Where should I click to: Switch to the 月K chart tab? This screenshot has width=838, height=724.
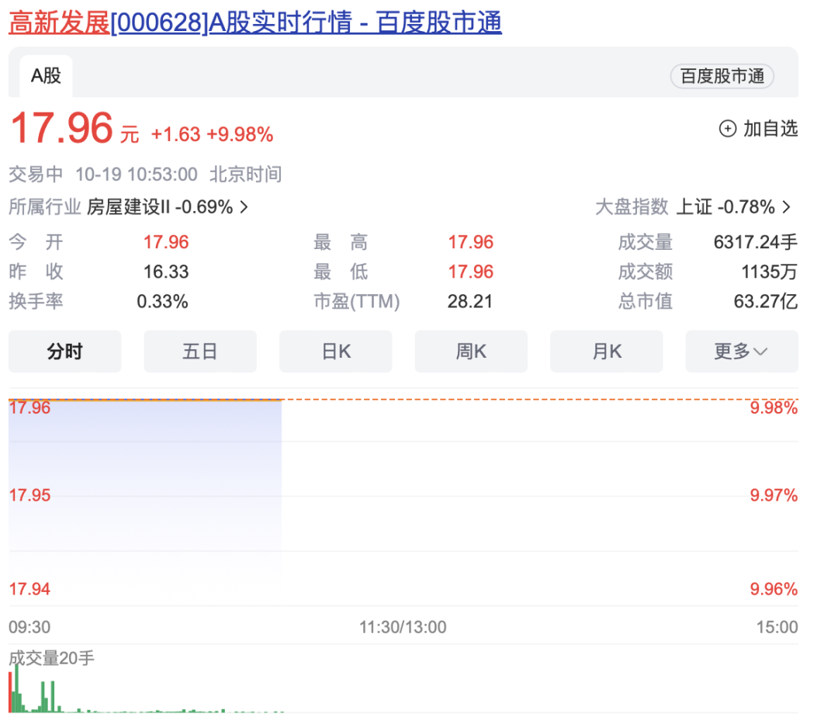pyautogui.click(x=607, y=351)
